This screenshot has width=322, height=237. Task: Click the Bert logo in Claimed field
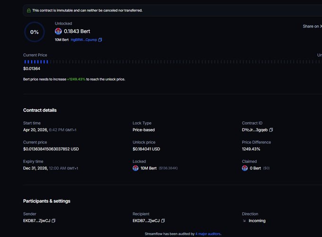[x=245, y=168]
